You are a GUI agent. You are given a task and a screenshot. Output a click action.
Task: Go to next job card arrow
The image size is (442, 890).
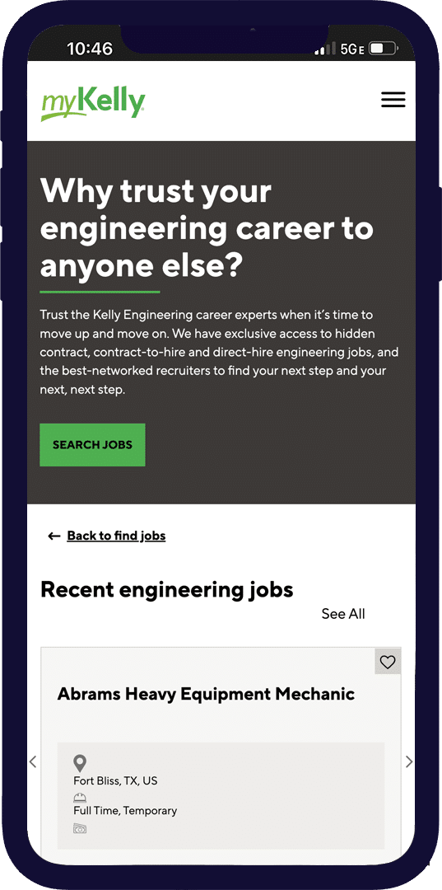coord(409,761)
